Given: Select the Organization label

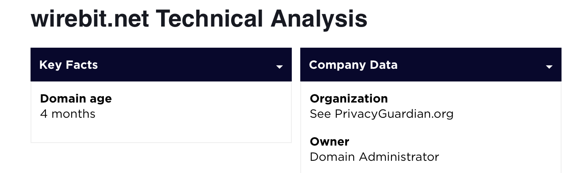Looking at the screenshot, I should (x=349, y=99).
